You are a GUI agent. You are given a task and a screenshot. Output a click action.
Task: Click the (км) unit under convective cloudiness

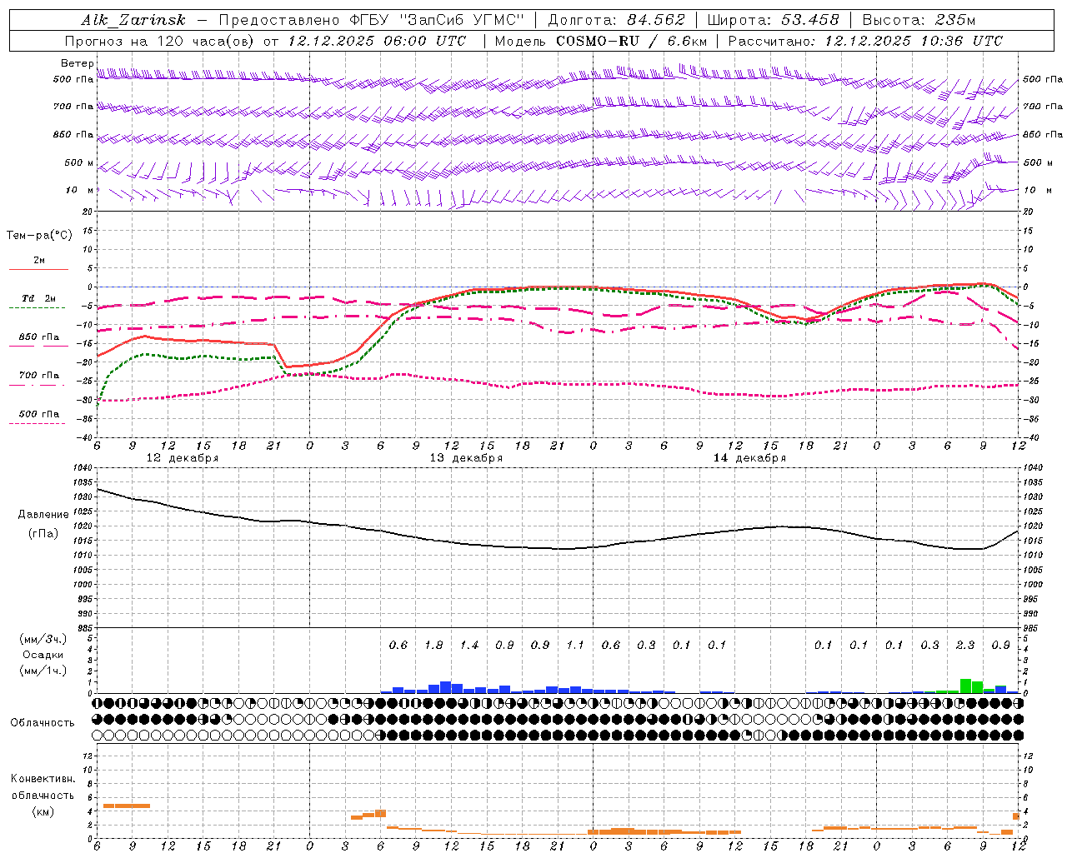coord(43,811)
